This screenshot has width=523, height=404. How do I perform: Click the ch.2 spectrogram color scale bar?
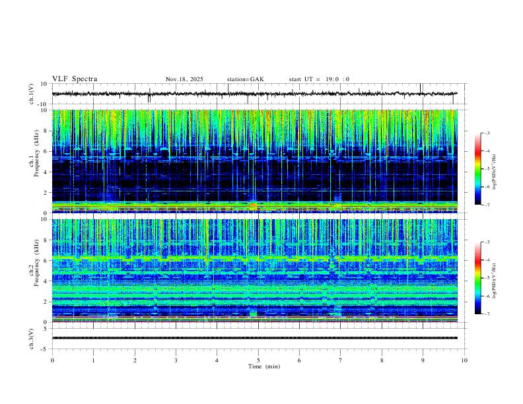pyautogui.click(x=477, y=278)
